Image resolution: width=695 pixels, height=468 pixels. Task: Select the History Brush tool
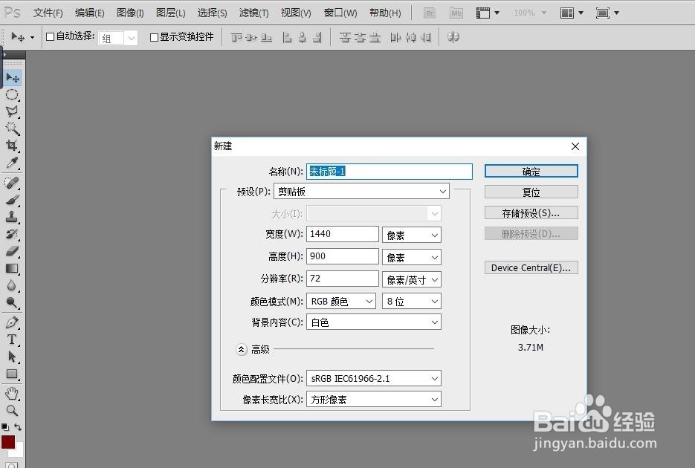click(12, 234)
